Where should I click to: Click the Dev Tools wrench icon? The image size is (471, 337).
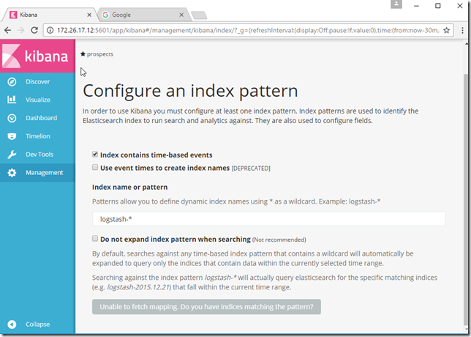point(12,155)
